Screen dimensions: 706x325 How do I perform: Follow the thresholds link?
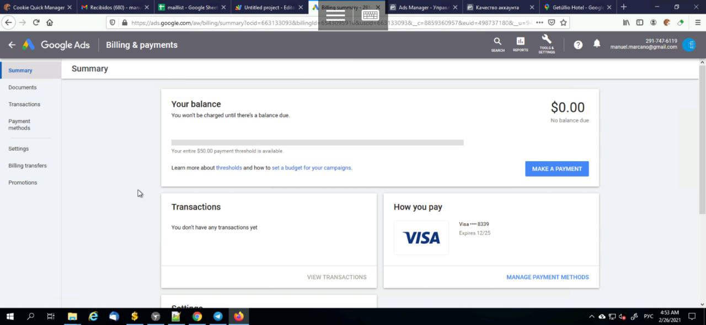229,168
